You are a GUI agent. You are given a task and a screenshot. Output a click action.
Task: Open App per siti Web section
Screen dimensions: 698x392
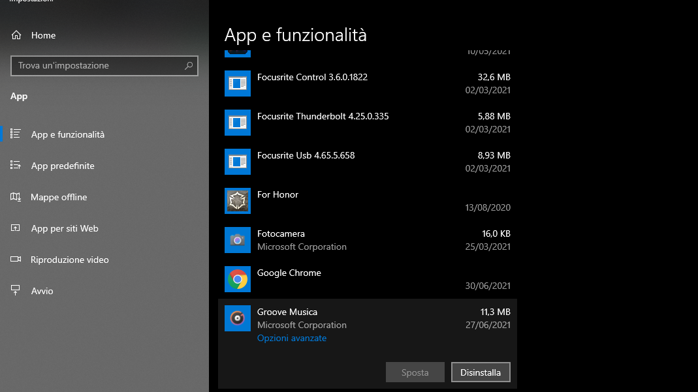[65, 228]
